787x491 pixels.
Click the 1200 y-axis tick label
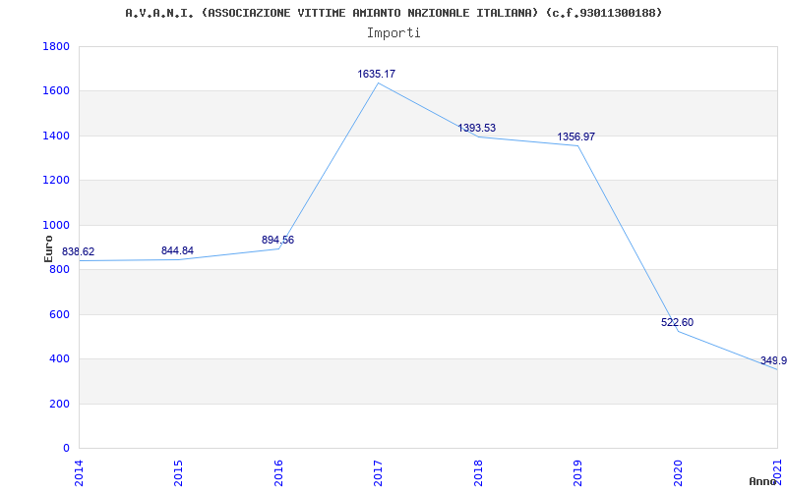(56, 181)
